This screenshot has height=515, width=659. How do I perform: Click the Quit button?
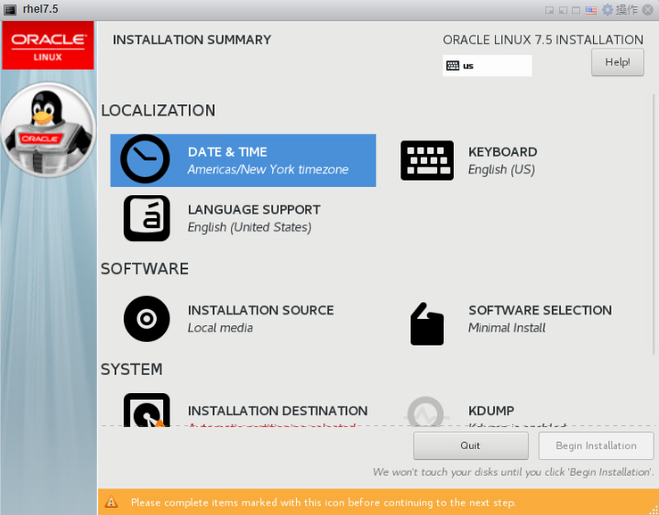[471, 445]
